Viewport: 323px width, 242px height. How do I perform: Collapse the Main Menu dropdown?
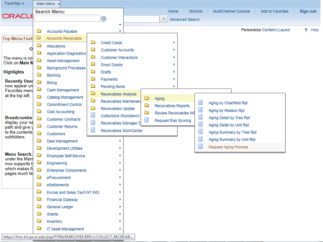pos(48,4)
